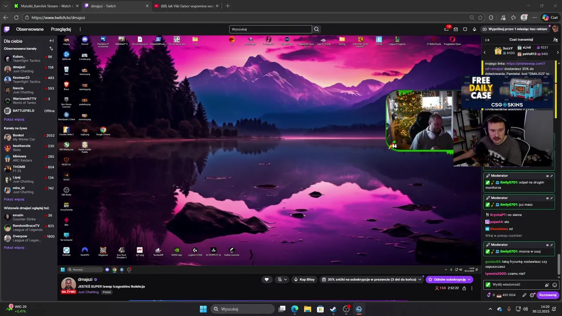Expand 'Pokaż więcej' under Kanały na żywo
This screenshot has width=562, height=316.
tap(14, 199)
